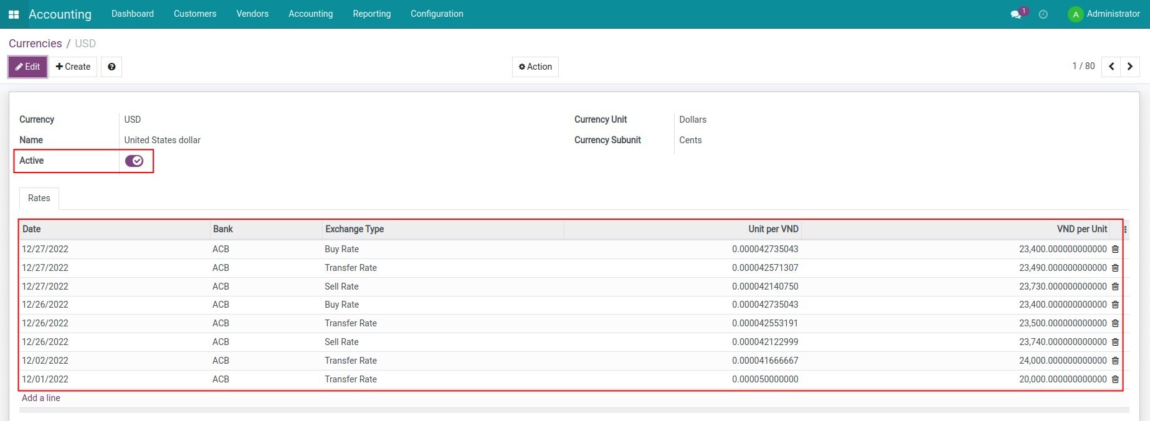Open the conversations chat icon
Screen dimensions: 1150x421
(x=1016, y=14)
